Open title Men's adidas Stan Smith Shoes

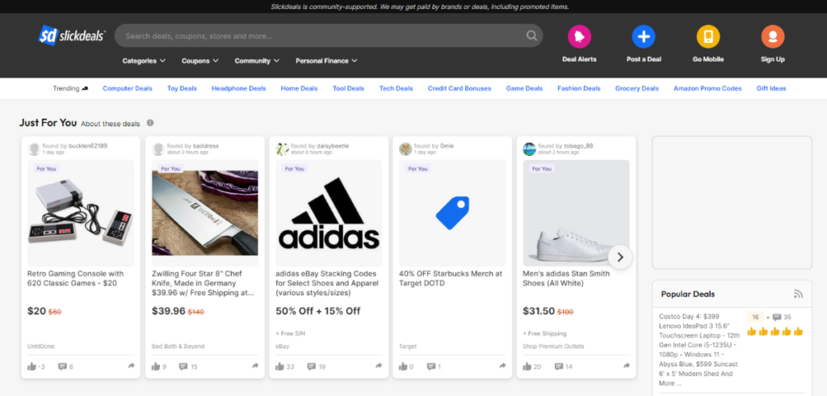(x=566, y=278)
